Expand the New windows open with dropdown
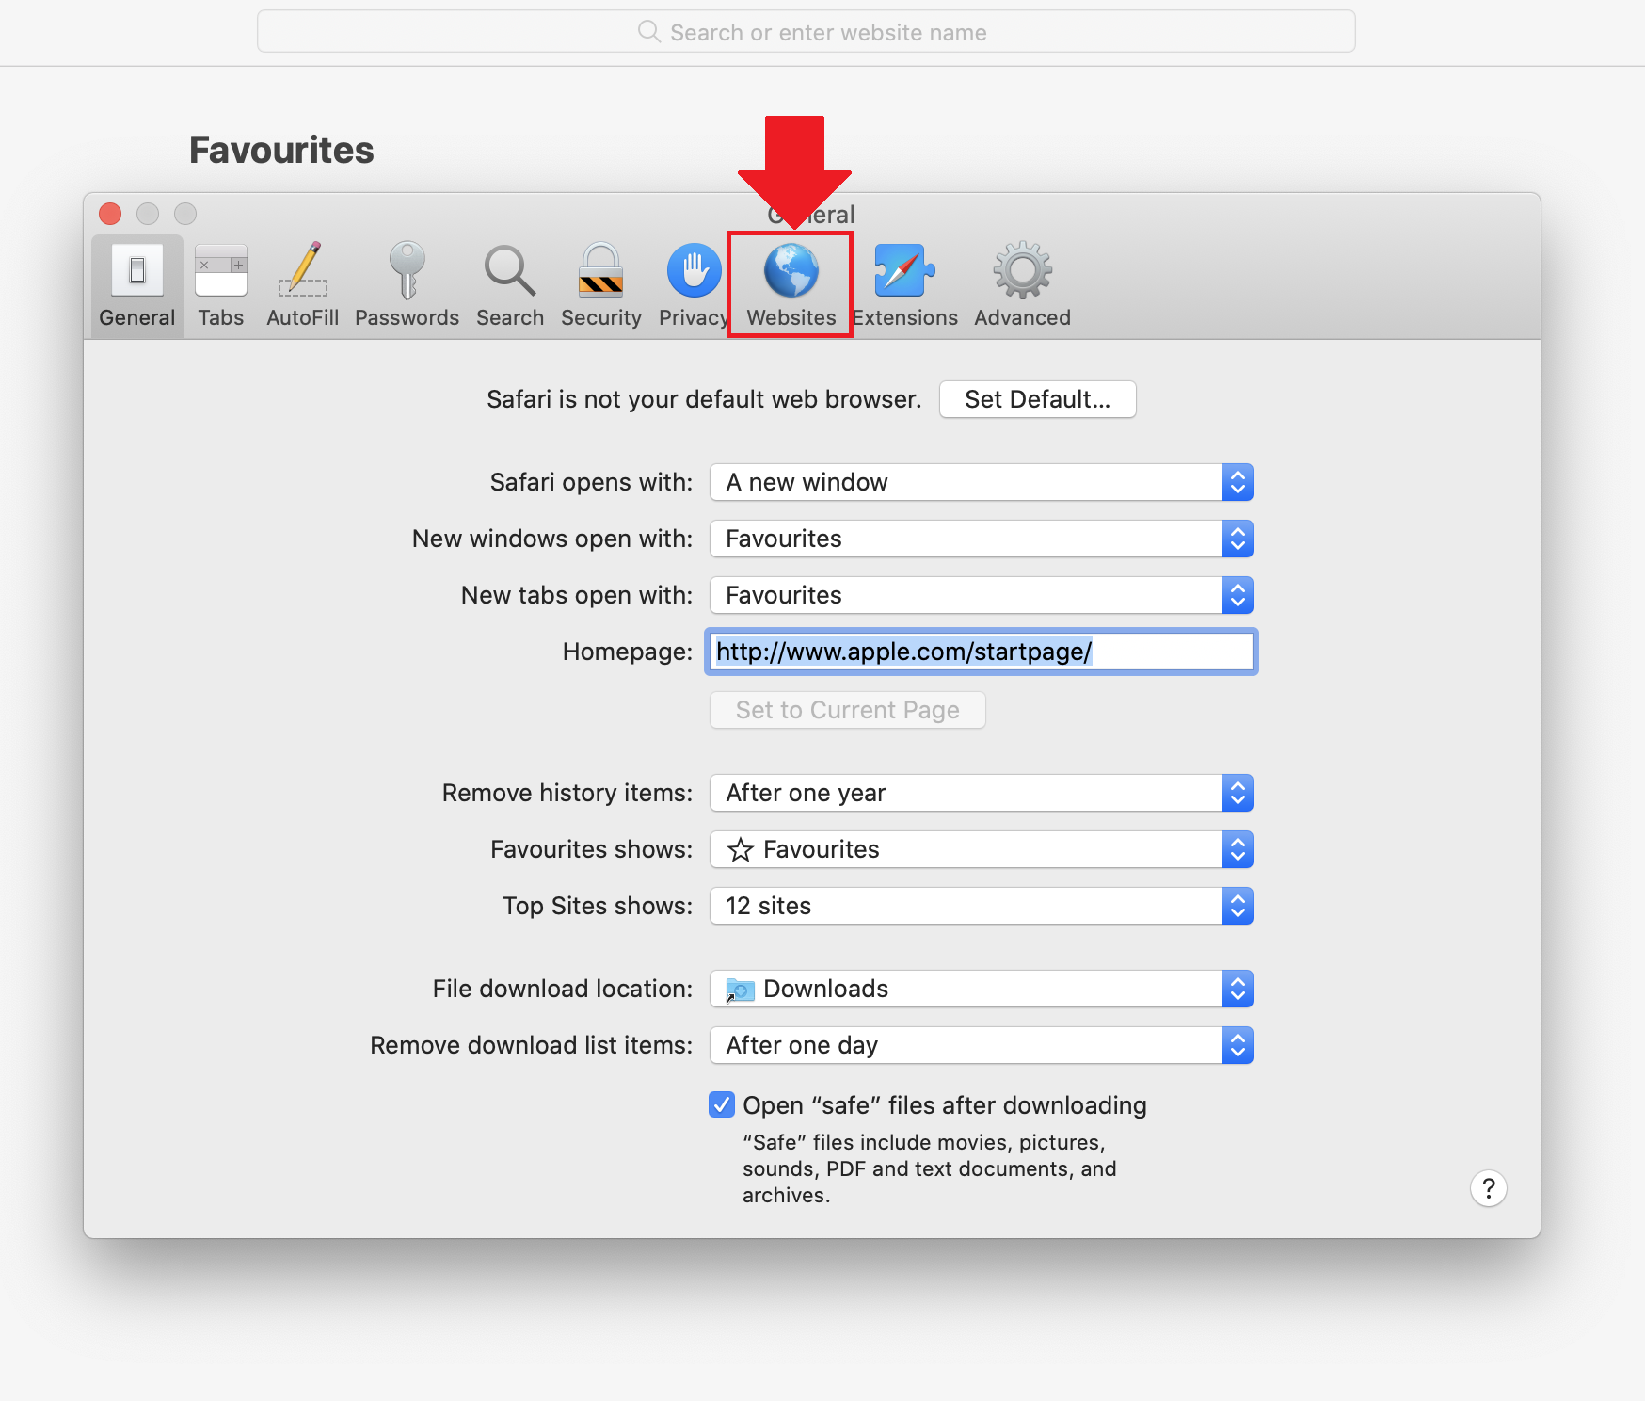This screenshot has width=1645, height=1401. point(982,539)
